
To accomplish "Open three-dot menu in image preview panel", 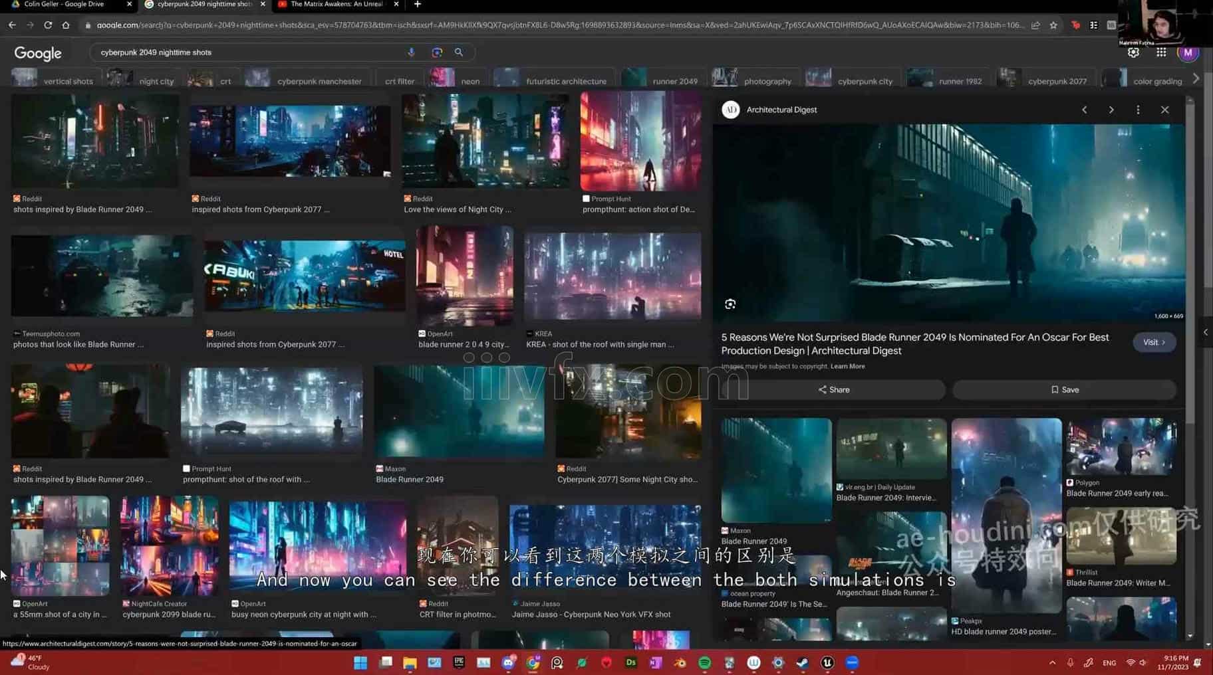I will point(1138,110).
